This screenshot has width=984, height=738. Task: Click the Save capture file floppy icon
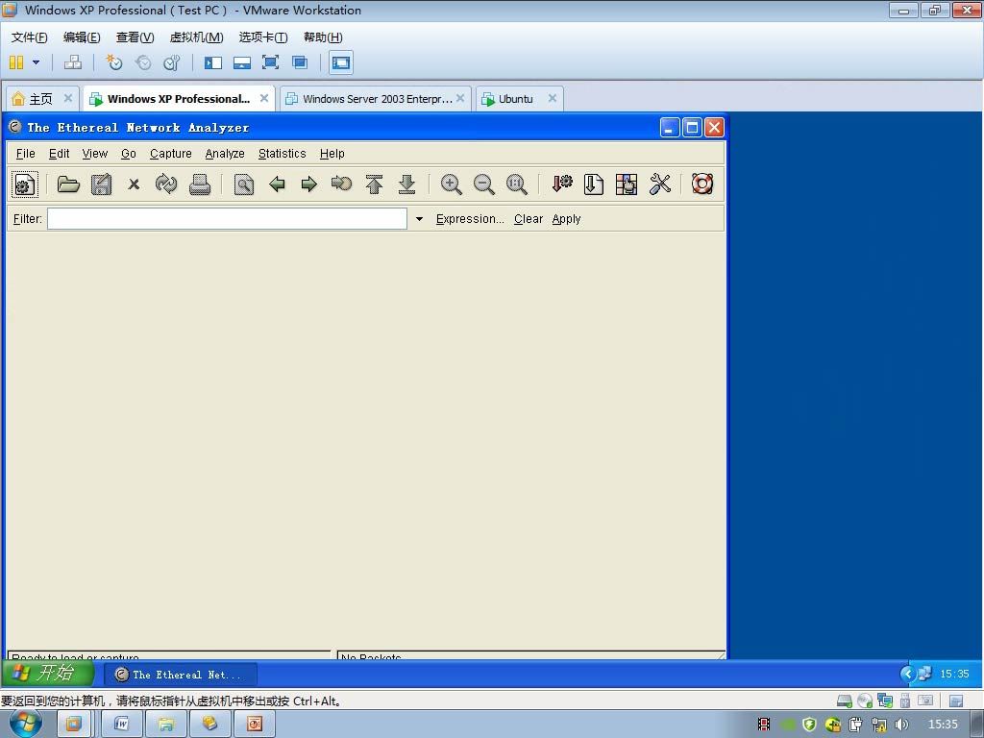pyautogui.click(x=101, y=184)
